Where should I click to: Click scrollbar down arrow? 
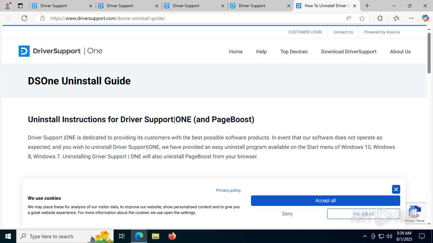[429, 224]
